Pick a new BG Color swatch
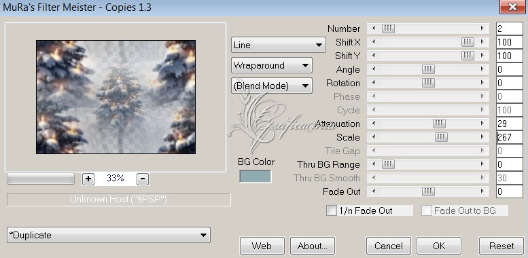Viewport: 528px width, 258px height. click(x=256, y=177)
